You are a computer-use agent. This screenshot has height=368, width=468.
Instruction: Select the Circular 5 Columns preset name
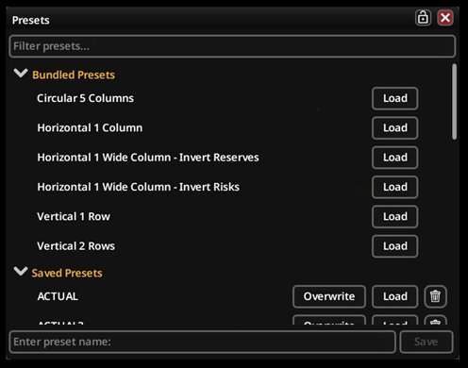click(85, 98)
